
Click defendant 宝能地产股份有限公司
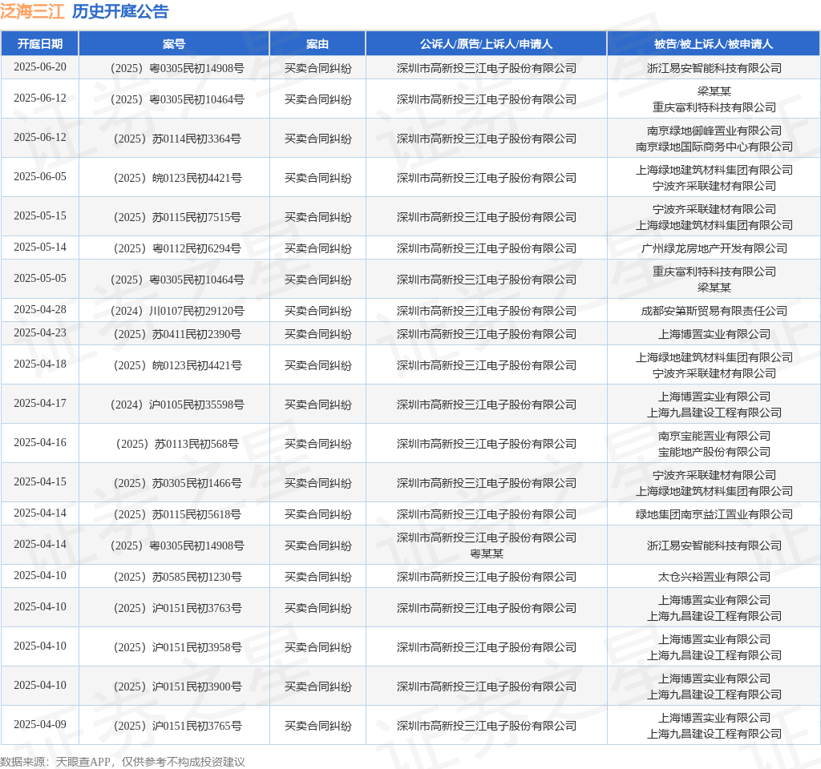tap(714, 452)
